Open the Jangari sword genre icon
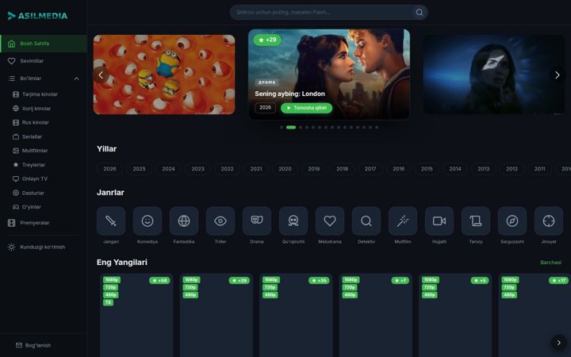571x357 pixels. tap(111, 221)
